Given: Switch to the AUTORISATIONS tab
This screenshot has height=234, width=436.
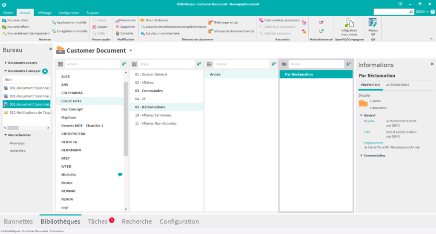Looking at the screenshot, I should click(x=397, y=85).
